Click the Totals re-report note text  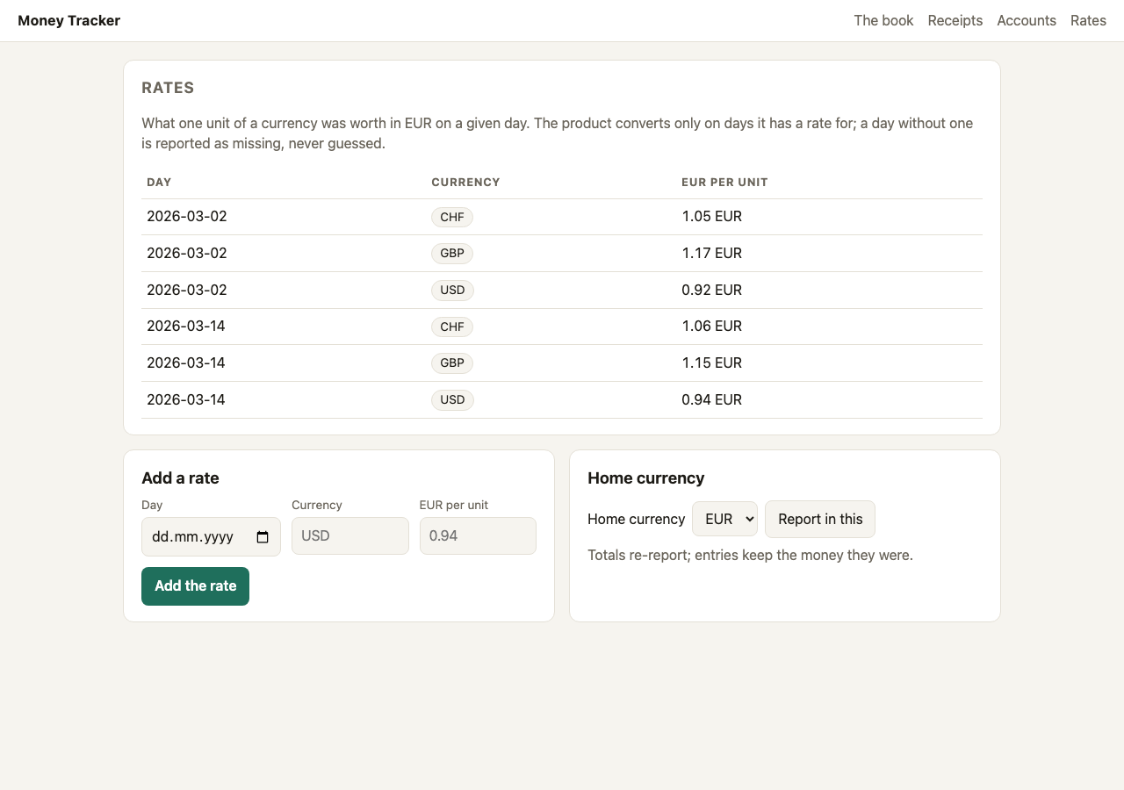(x=750, y=555)
